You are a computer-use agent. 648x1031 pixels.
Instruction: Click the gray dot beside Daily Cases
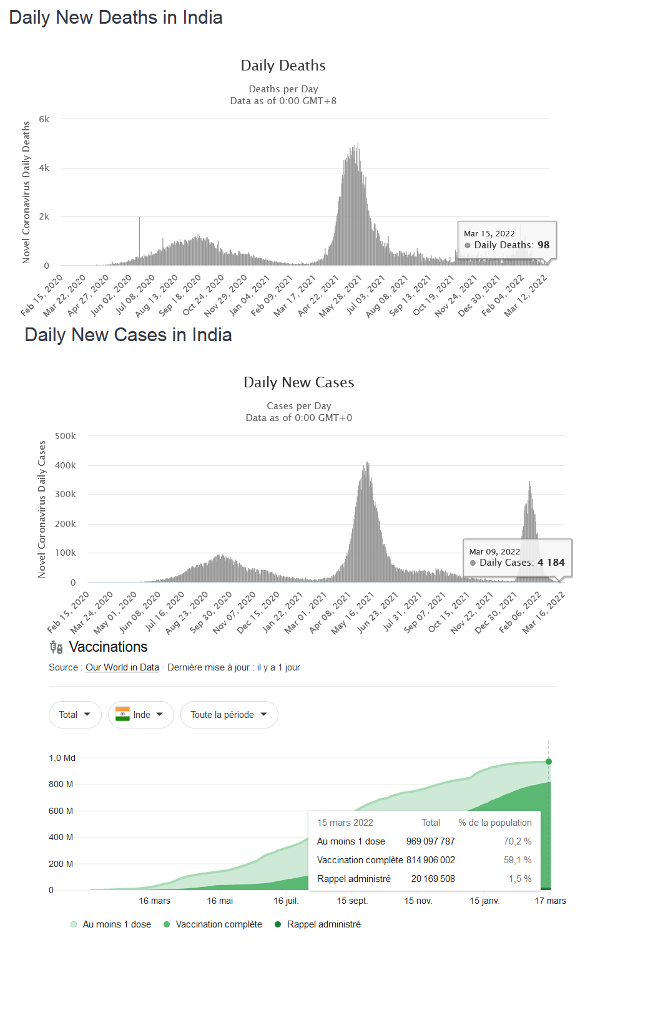coord(473,563)
